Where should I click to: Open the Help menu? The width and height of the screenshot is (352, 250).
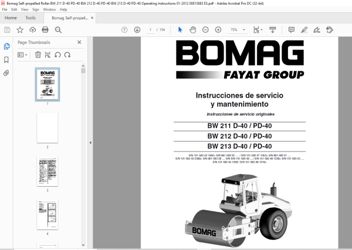[63, 9]
